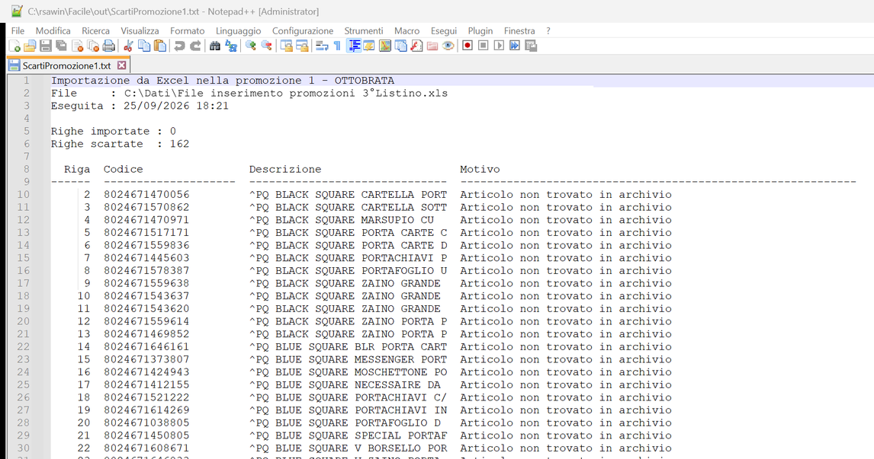The image size is (874, 459).
Task: Open the Ricerca menu
Action: 96,31
